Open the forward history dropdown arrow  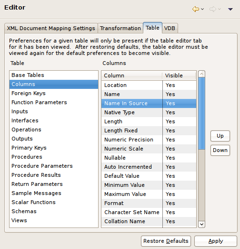coord(220,9)
